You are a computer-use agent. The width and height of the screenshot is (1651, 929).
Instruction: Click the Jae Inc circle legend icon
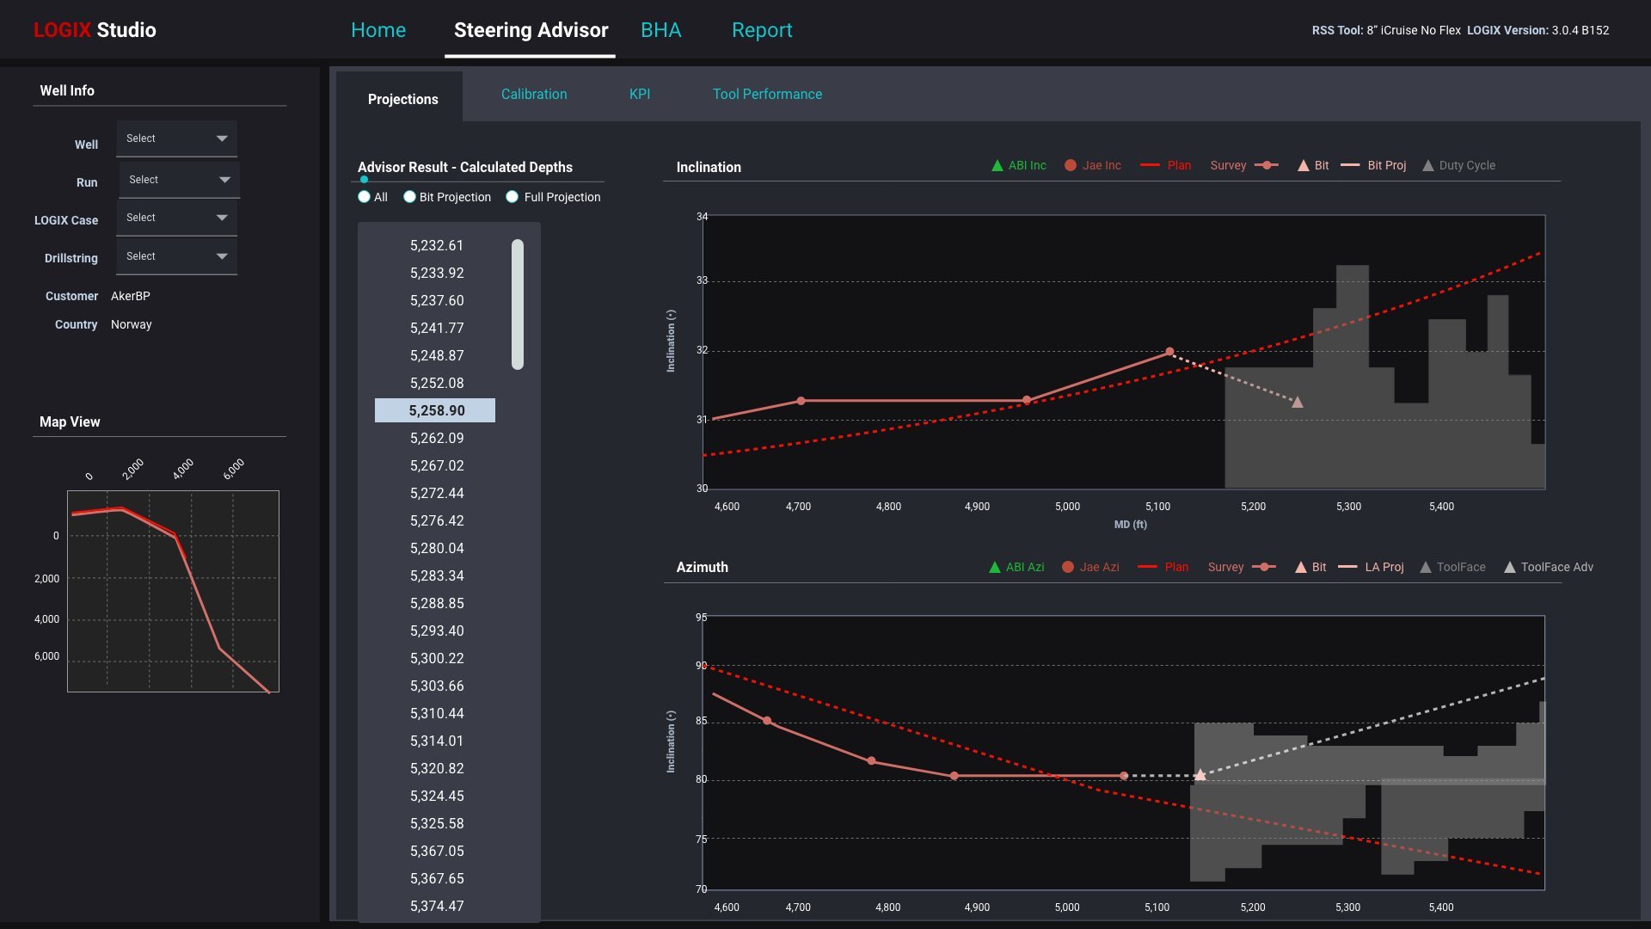pos(1070,166)
